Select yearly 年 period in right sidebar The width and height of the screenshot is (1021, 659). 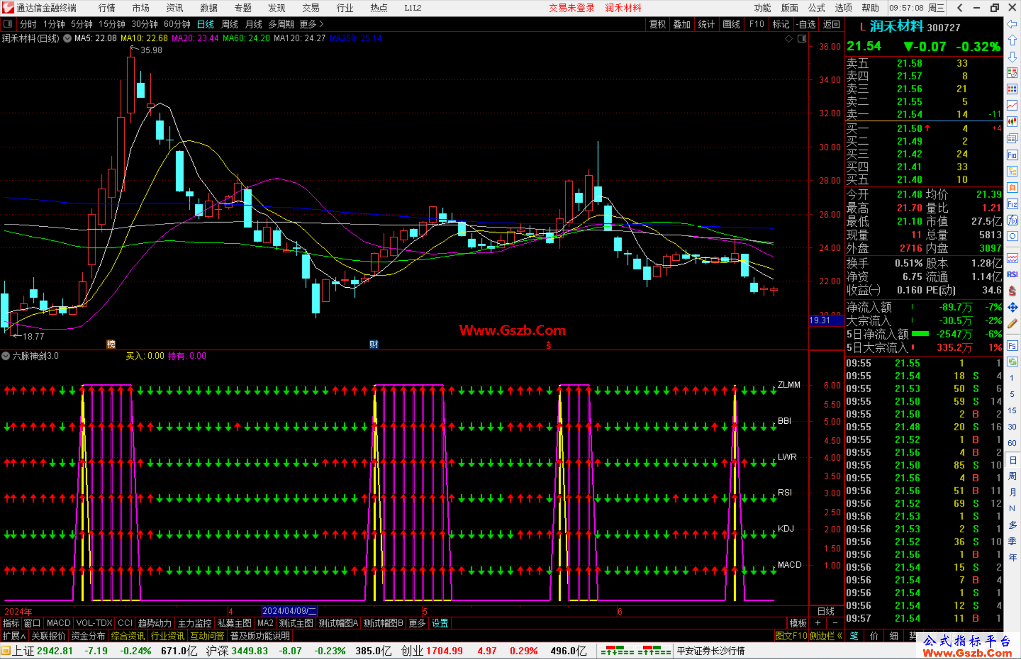click(1012, 557)
